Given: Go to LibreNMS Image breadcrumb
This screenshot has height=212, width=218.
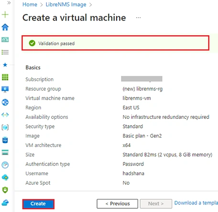Looking at the screenshot, I should pos(66,4).
